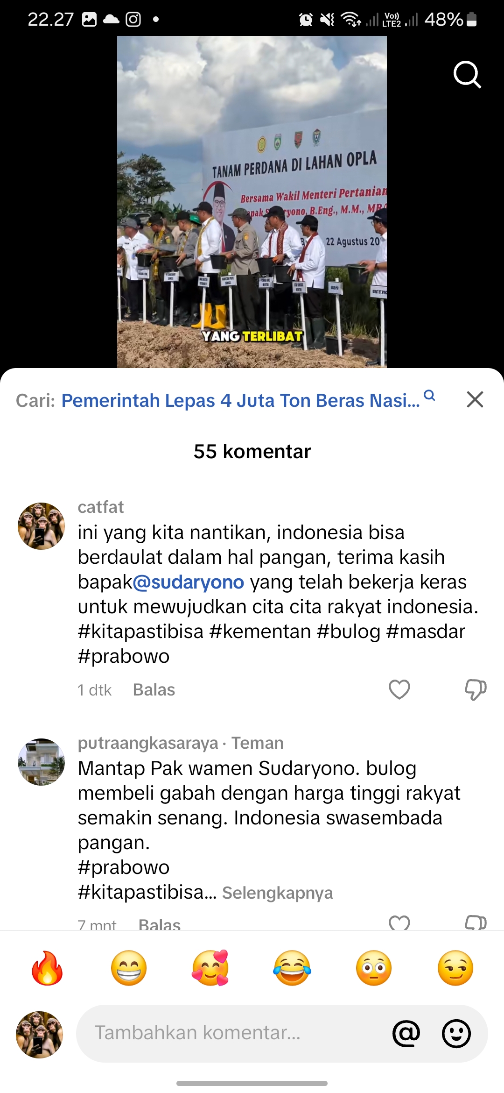Insert the fire emoji reaction
Screen dimensions: 504x1093
47,968
